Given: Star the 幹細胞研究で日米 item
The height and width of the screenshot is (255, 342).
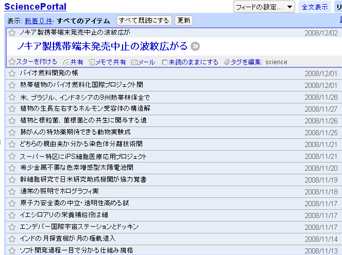Looking at the screenshot, I should pyautogui.click(x=12, y=179).
